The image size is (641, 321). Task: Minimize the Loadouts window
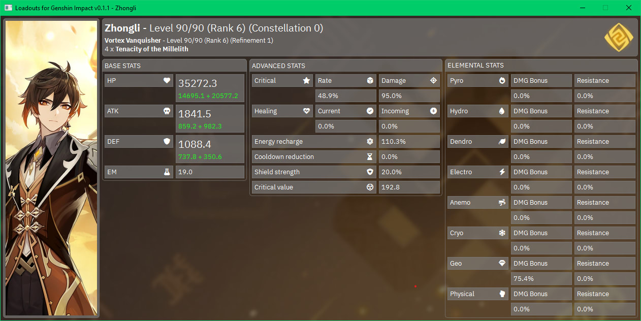(x=582, y=8)
